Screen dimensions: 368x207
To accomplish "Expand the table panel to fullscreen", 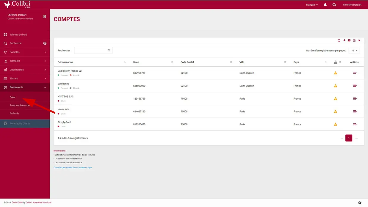I will (x=349, y=40).
